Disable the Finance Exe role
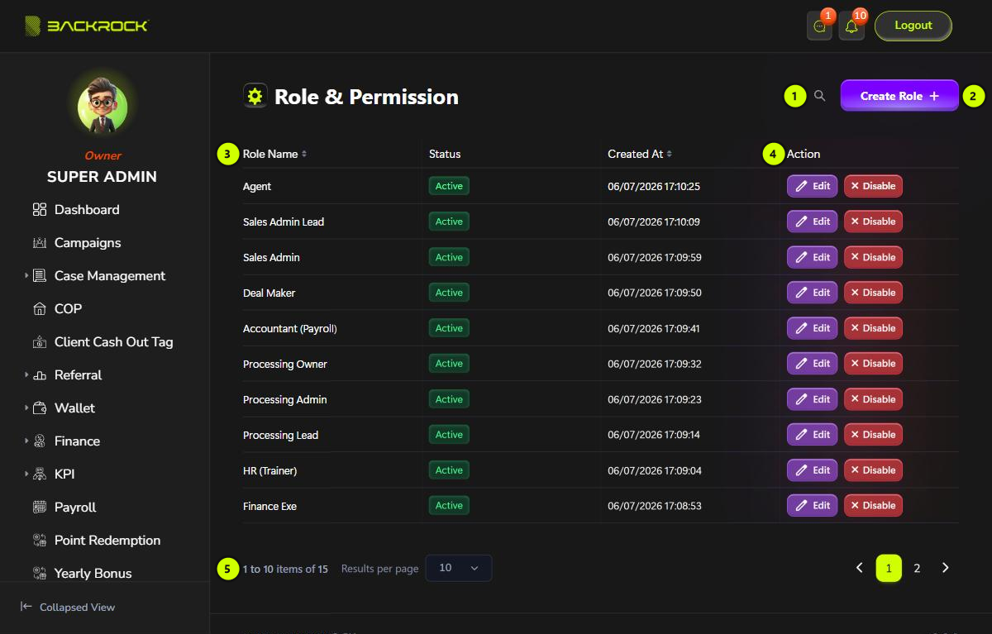The height and width of the screenshot is (634, 992). tap(873, 506)
